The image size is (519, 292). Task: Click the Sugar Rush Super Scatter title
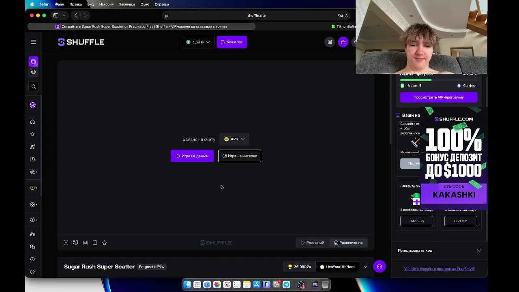[x=99, y=267]
